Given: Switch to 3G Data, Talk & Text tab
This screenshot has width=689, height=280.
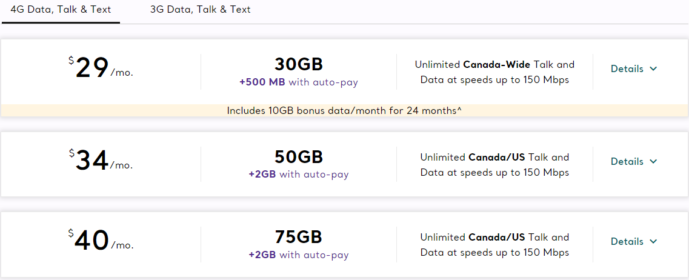Looking at the screenshot, I should (200, 10).
